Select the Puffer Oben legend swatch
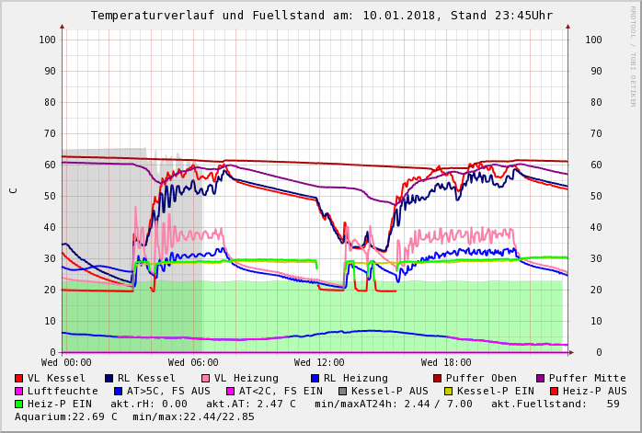The width and height of the screenshot is (642, 433). tap(438, 378)
